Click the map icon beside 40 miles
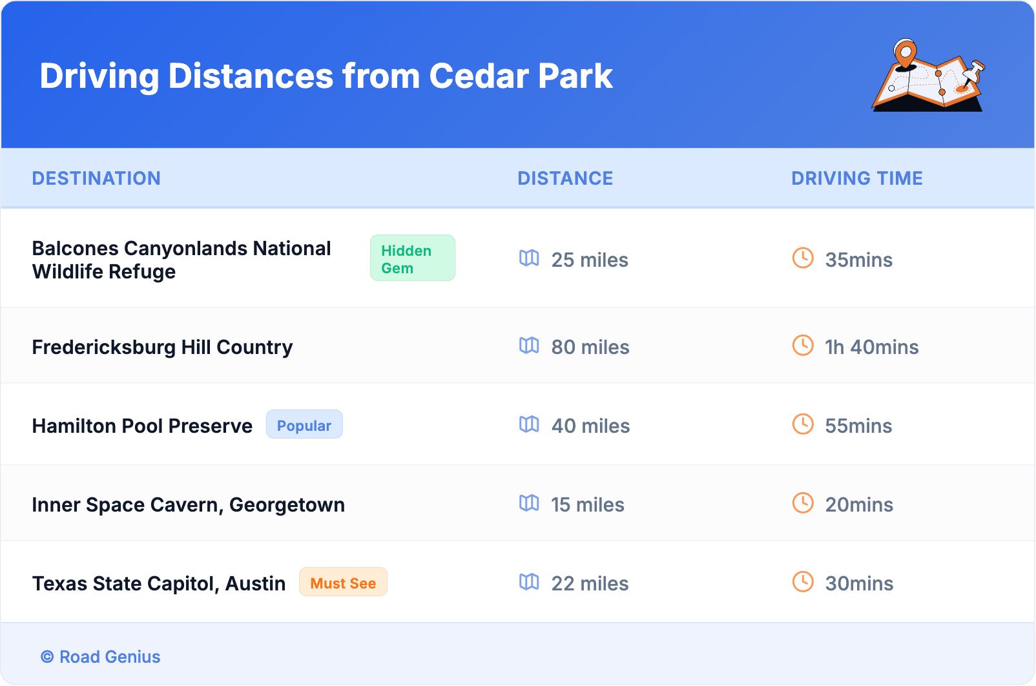This screenshot has height=686, width=1036. tap(529, 424)
